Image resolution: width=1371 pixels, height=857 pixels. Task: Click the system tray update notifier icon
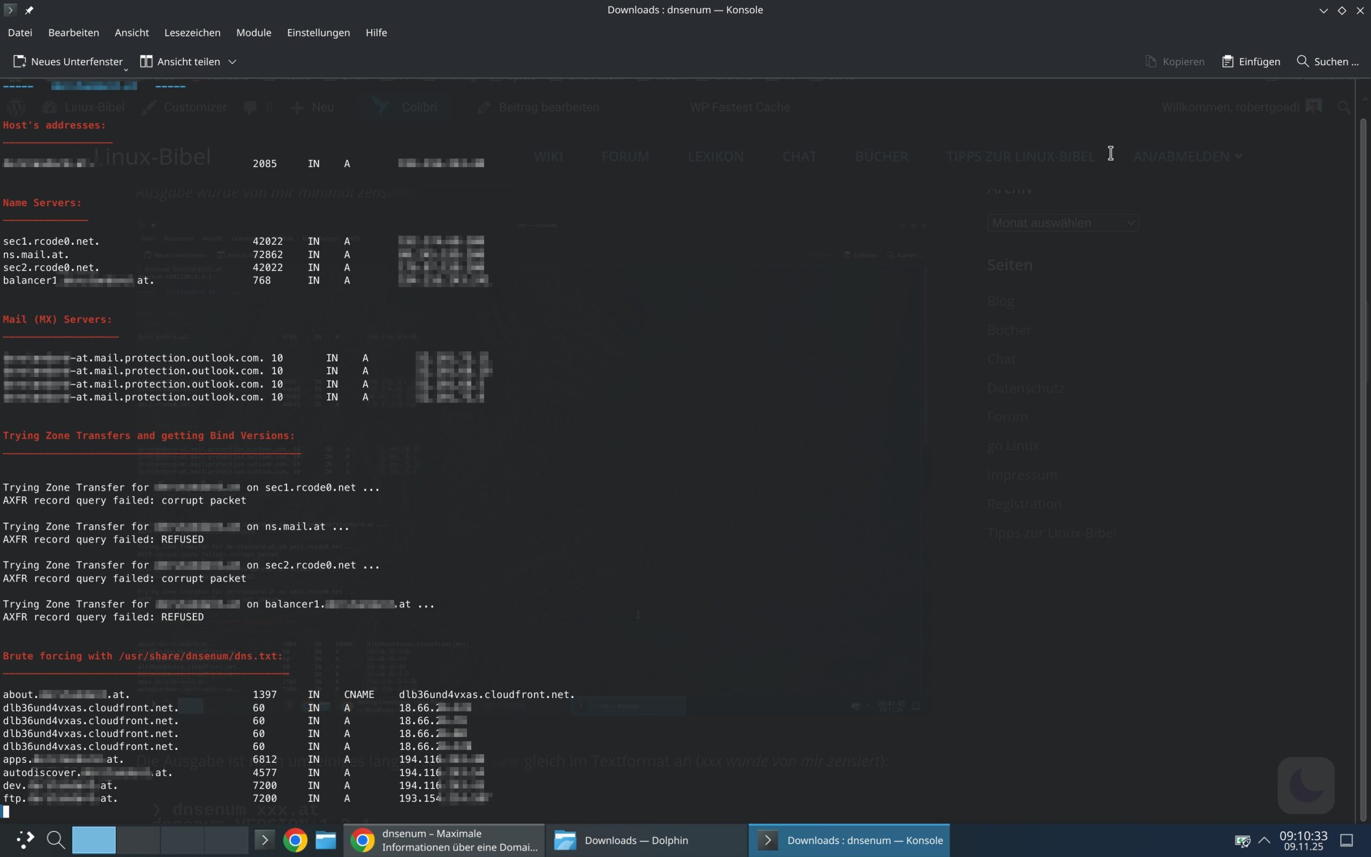pos(1242,840)
